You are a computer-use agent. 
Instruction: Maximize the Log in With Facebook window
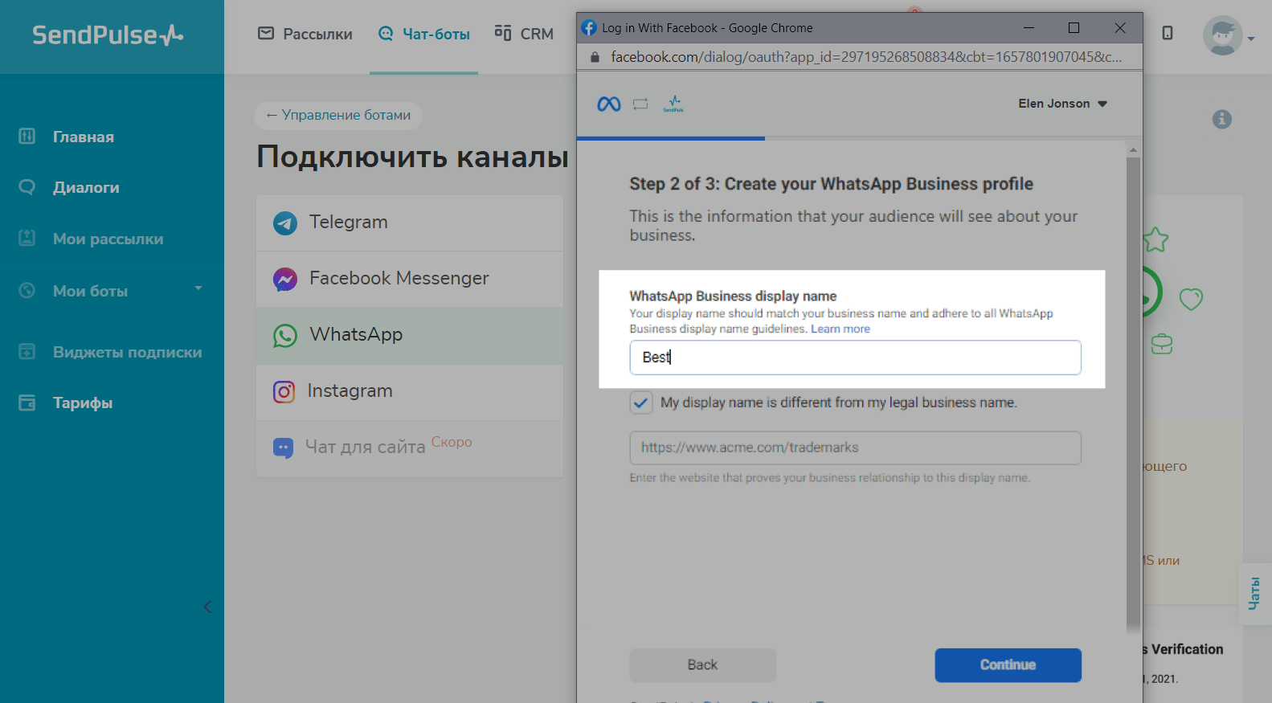1074,27
